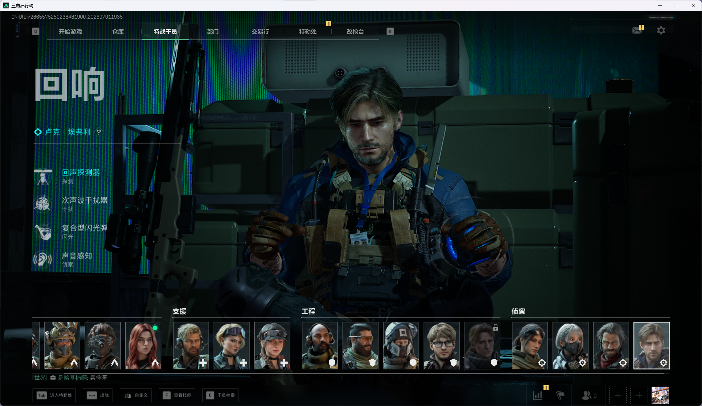The width and height of the screenshot is (702, 406).
Task: Click the flag icon in bottom bar
Action: pos(560,395)
